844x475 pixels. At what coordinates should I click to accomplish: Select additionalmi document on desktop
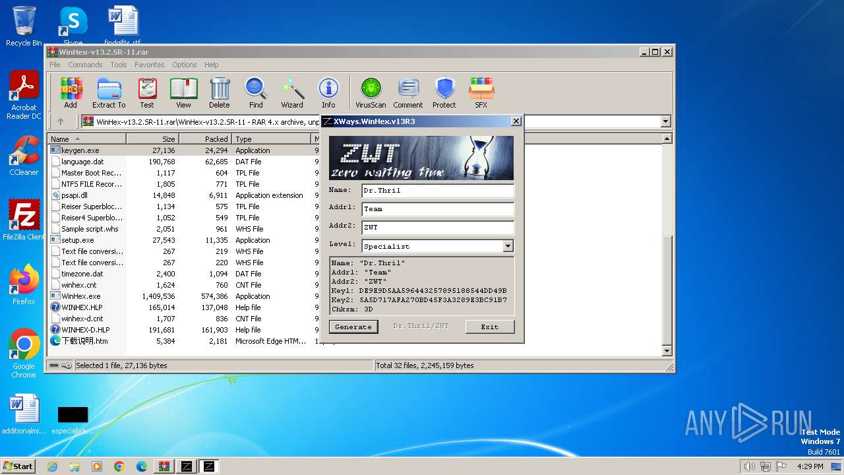pyautogui.click(x=24, y=414)
